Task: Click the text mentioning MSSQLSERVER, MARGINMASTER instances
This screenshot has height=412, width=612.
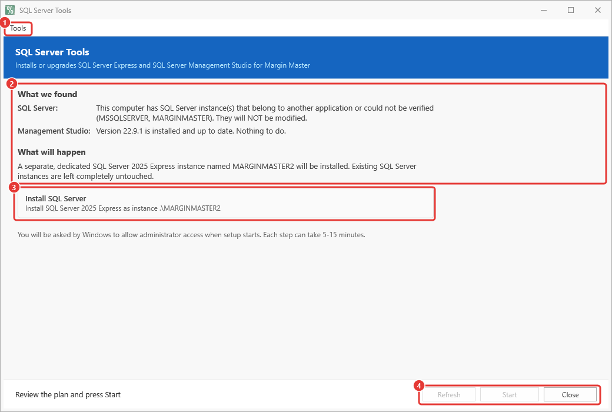Action: (265, 113)
